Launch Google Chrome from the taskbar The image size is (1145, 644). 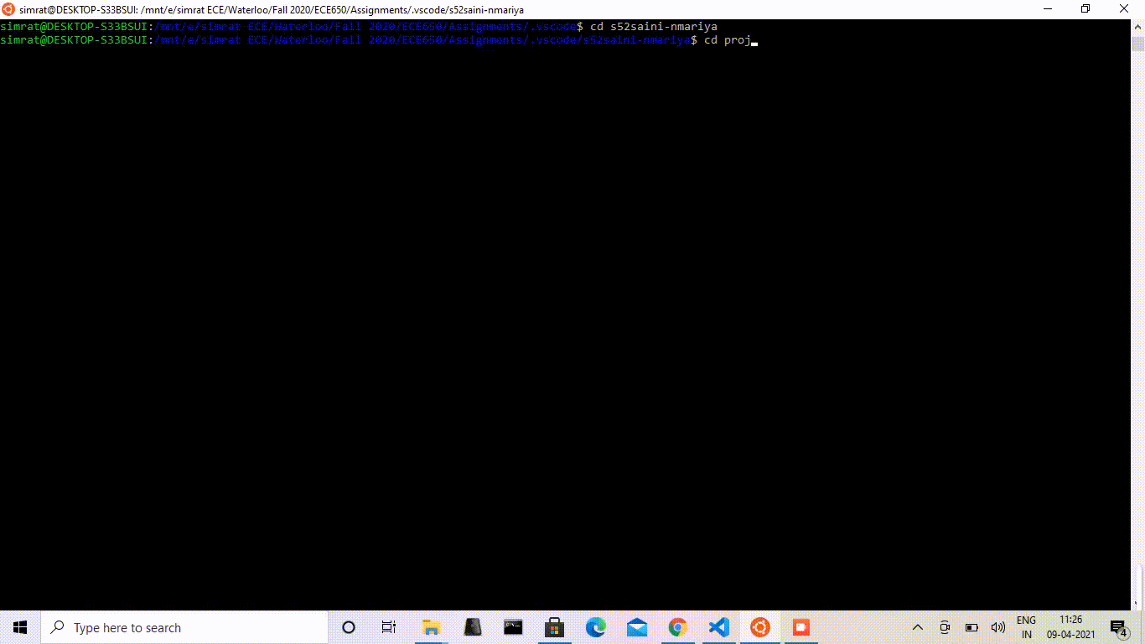(677, 627)
